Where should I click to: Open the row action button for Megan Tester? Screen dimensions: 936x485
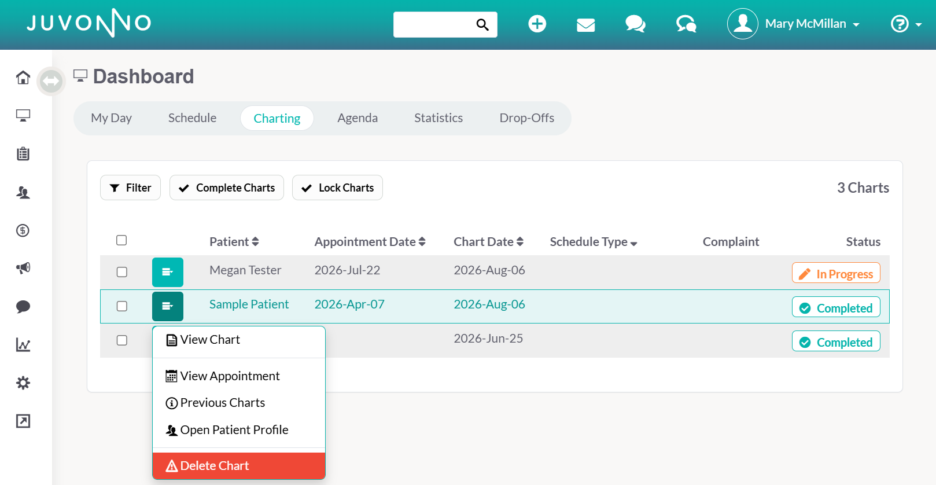[168, 272]
